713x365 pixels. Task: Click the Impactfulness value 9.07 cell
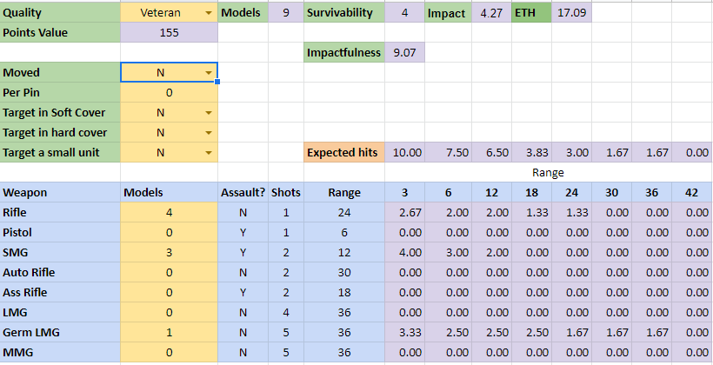tap(404, 53)
